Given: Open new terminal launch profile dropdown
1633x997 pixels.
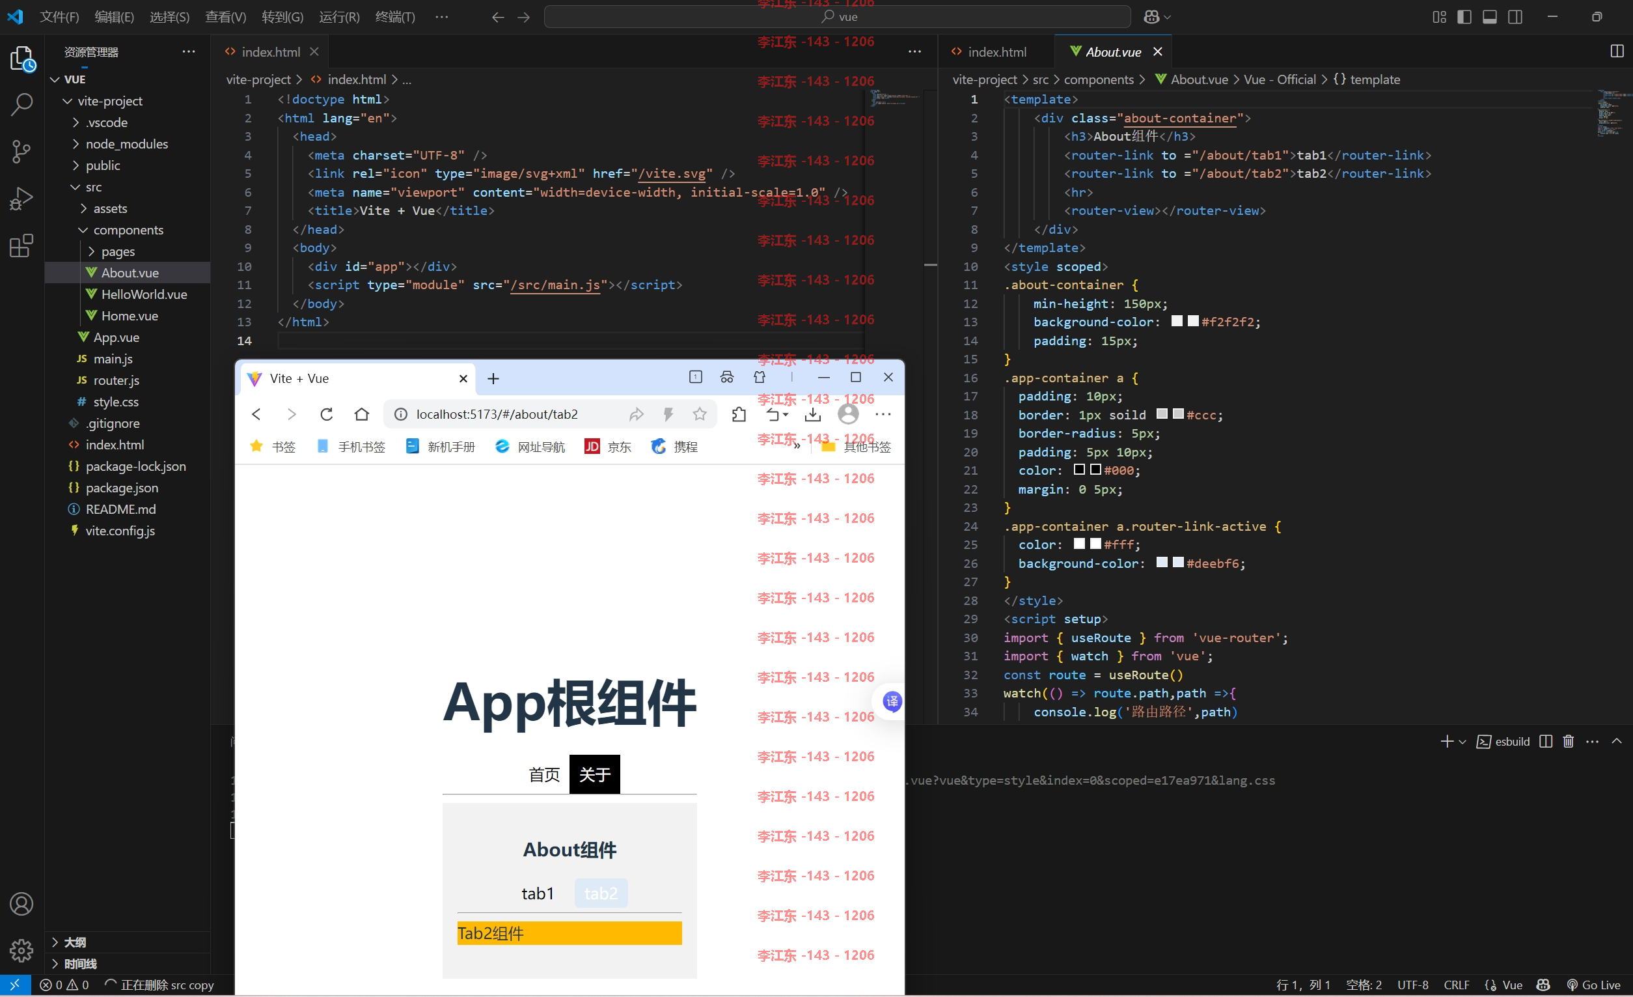Looking at the screenshot, I should (1462, 742).
